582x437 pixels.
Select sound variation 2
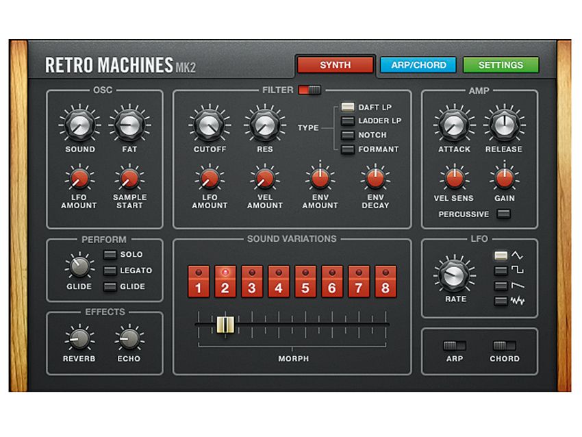[225, 282]
